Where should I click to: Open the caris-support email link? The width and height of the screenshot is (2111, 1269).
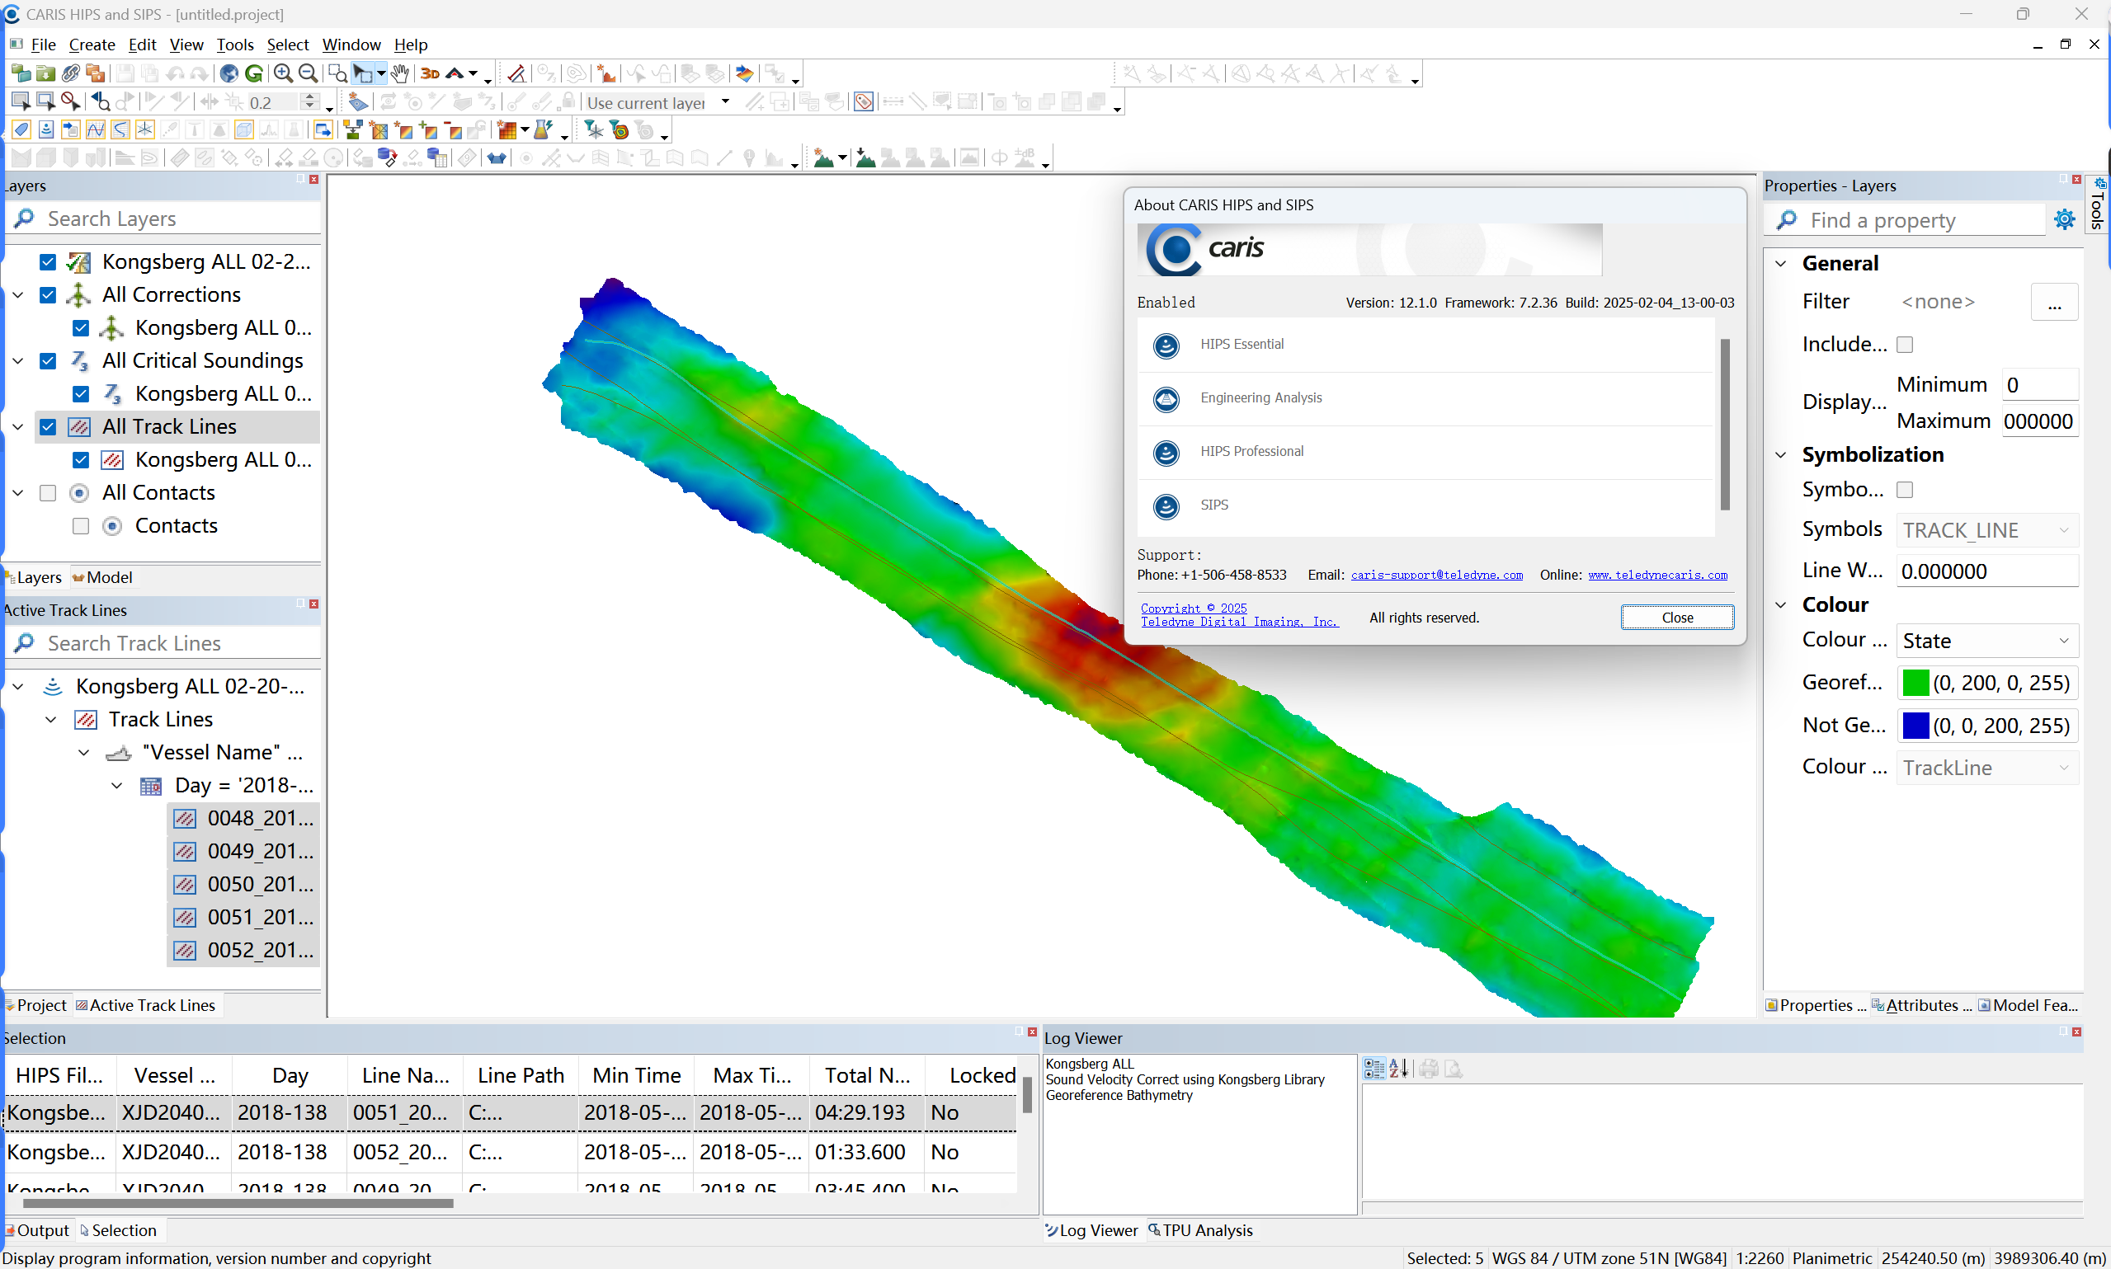pyautogui.click(x=1436, y=576)
